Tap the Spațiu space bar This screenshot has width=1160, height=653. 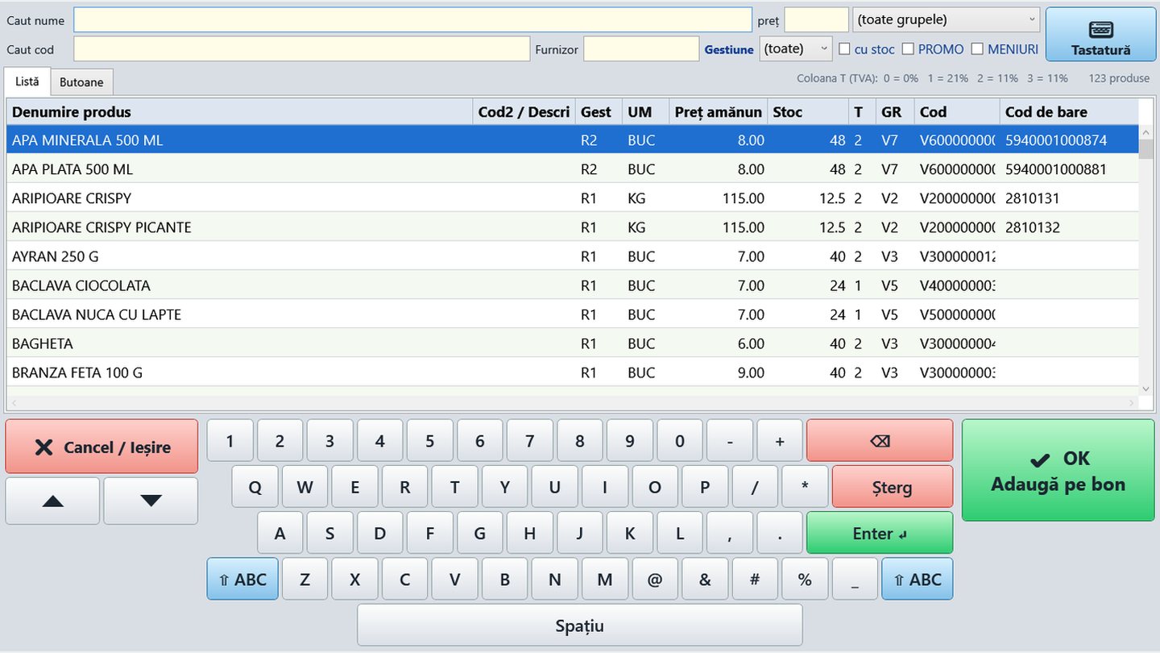(x=580, y=626)
